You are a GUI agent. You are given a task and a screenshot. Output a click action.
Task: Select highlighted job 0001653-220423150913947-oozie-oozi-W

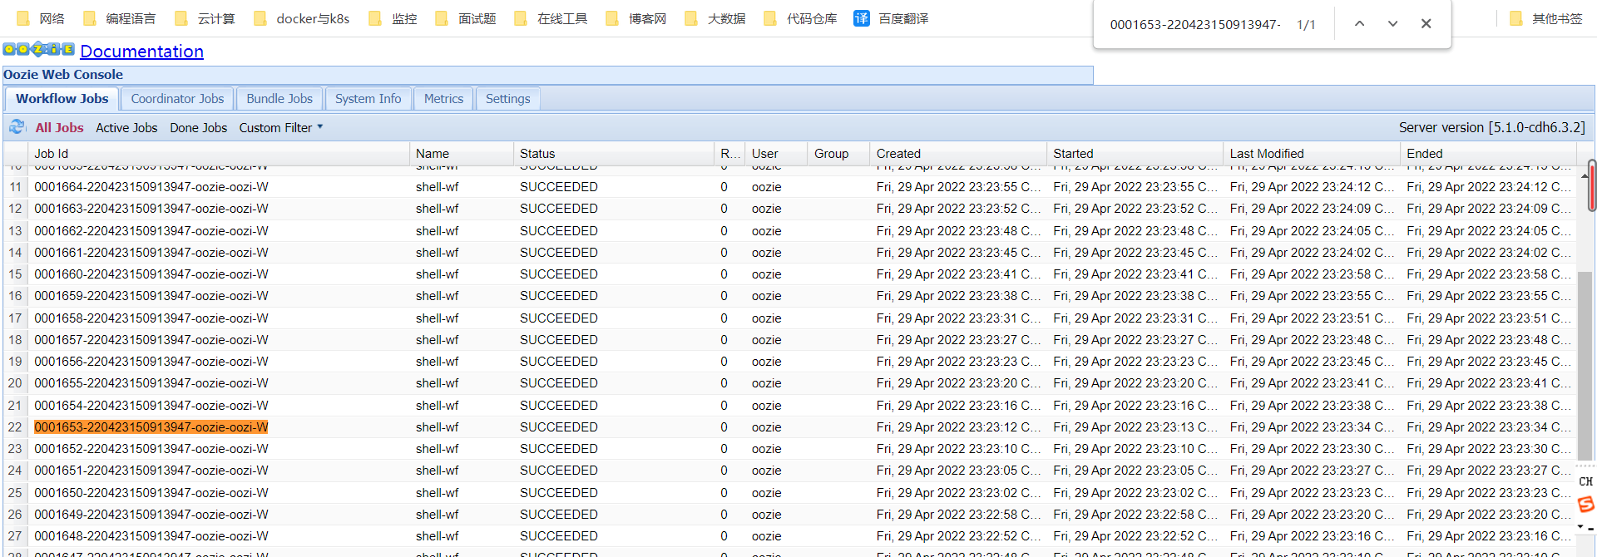[x=151, y=426]
